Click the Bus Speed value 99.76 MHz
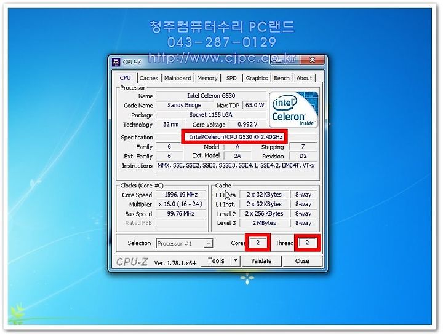This screenshot has height=336, width=443. click(181, 214)
